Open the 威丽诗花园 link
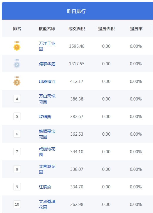153x213 pixels. (47, 151)
